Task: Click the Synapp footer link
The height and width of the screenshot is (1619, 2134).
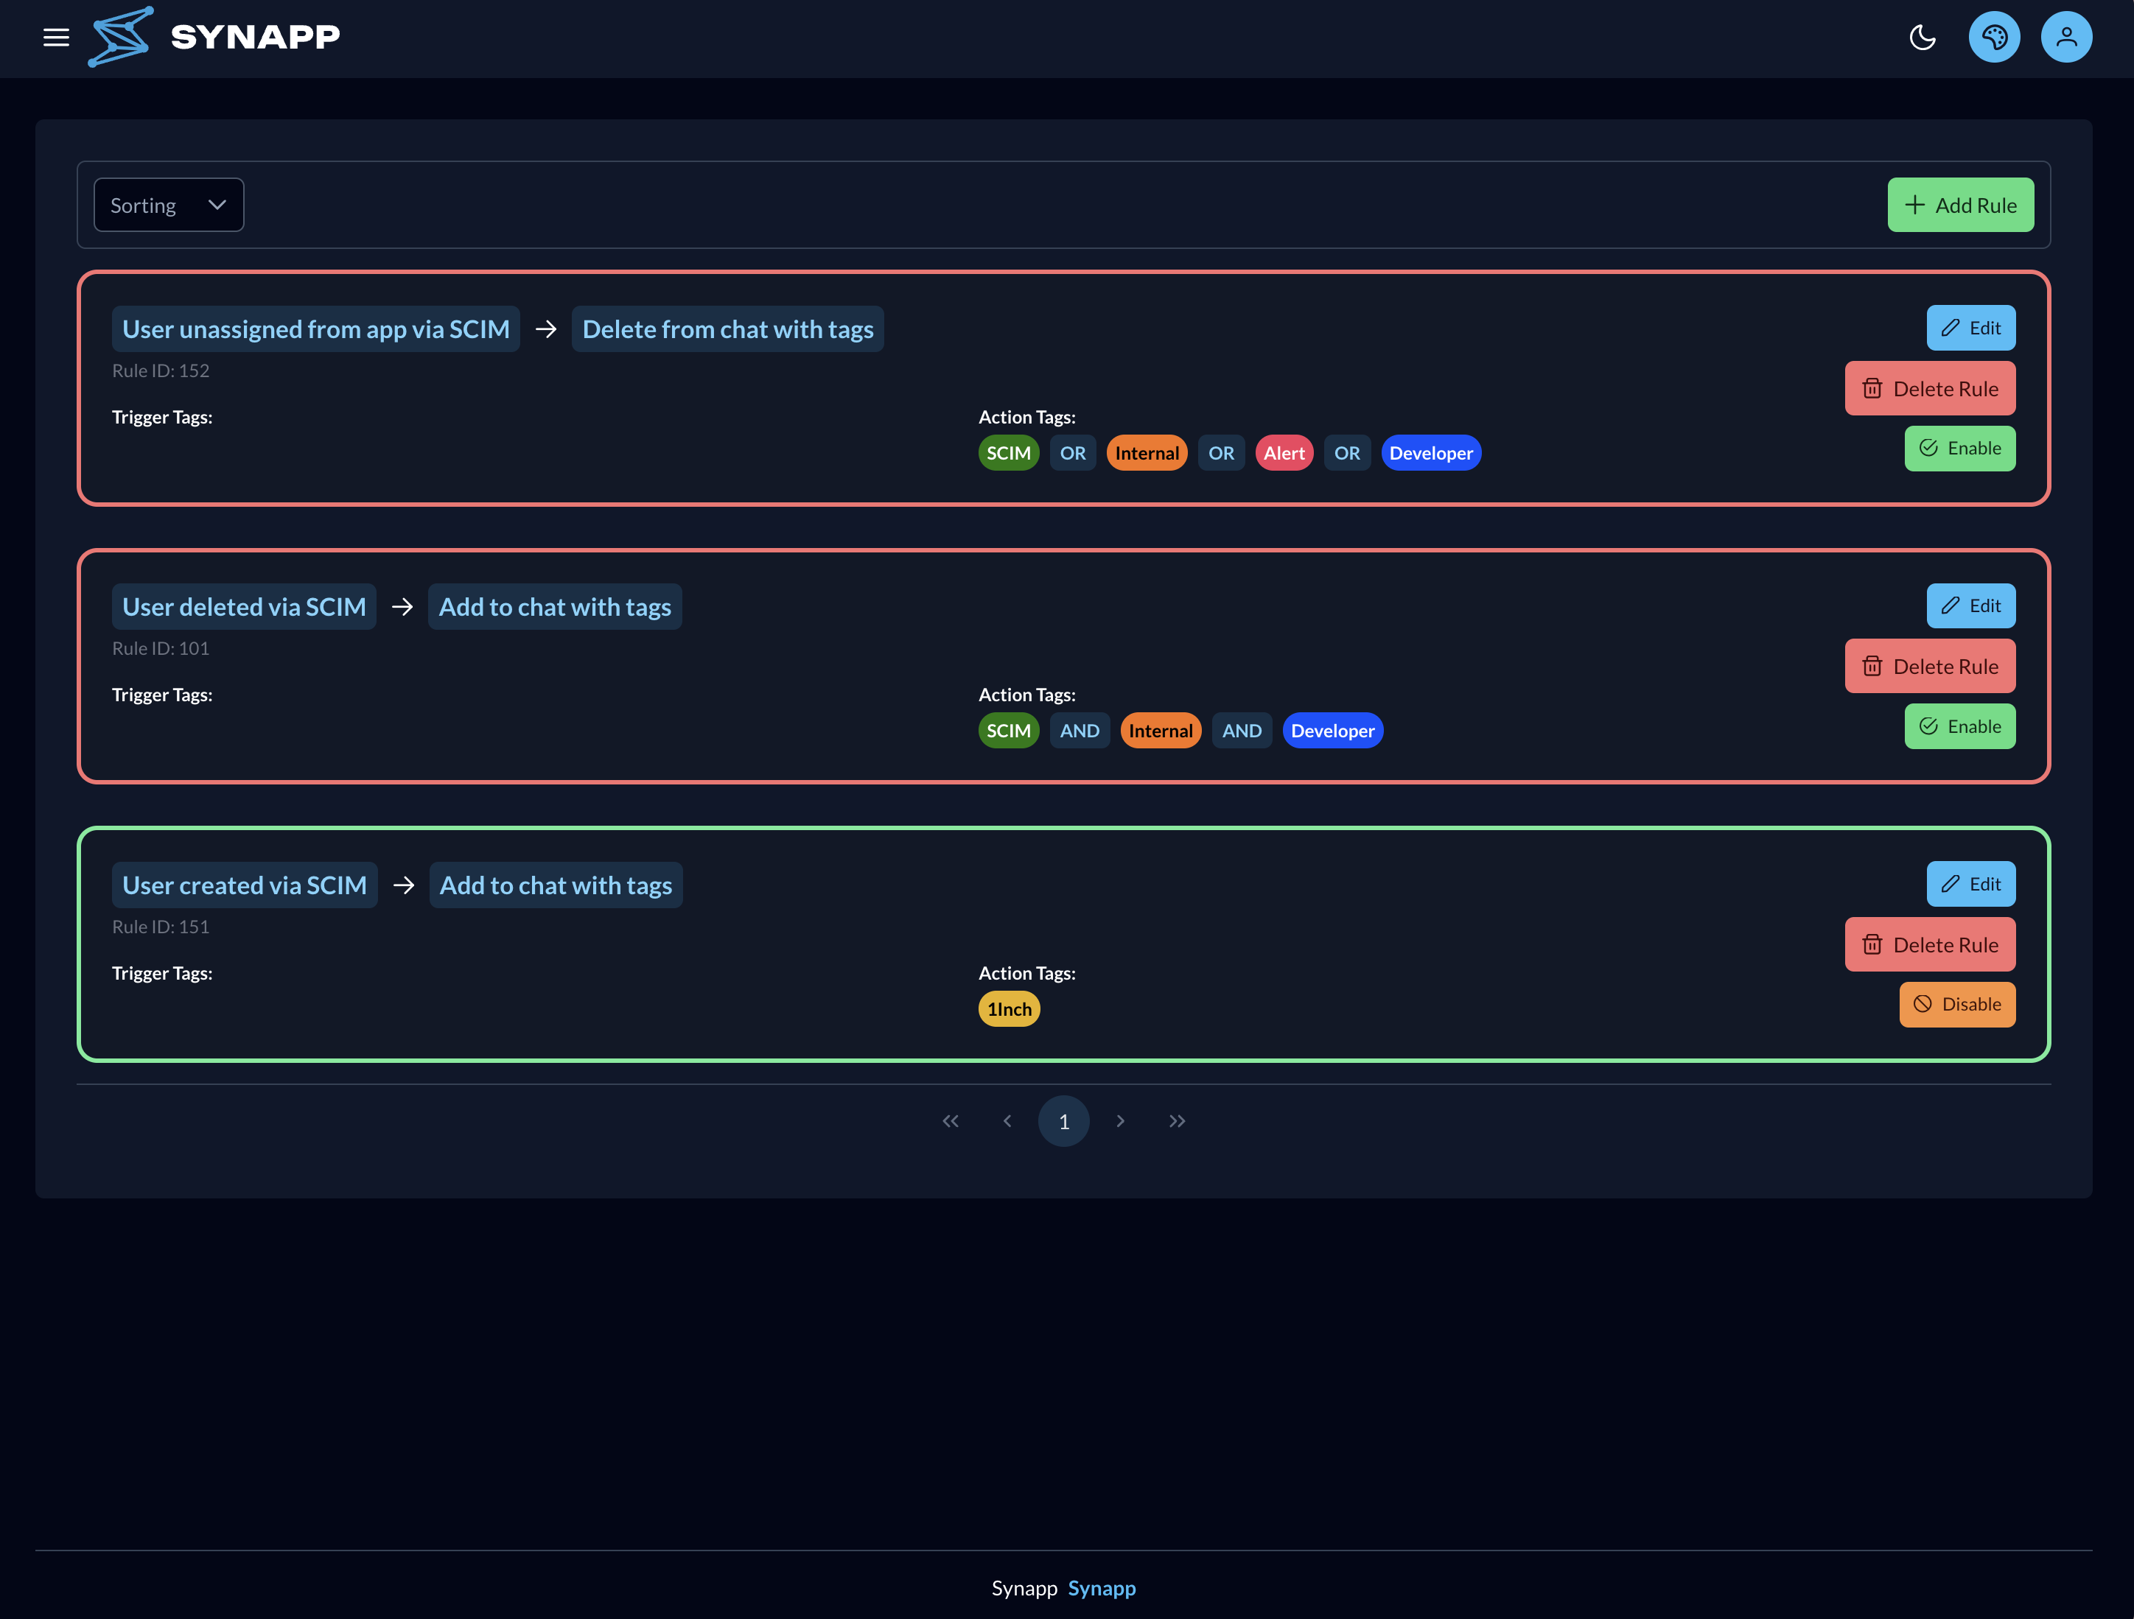Action: (1102, 1588)
